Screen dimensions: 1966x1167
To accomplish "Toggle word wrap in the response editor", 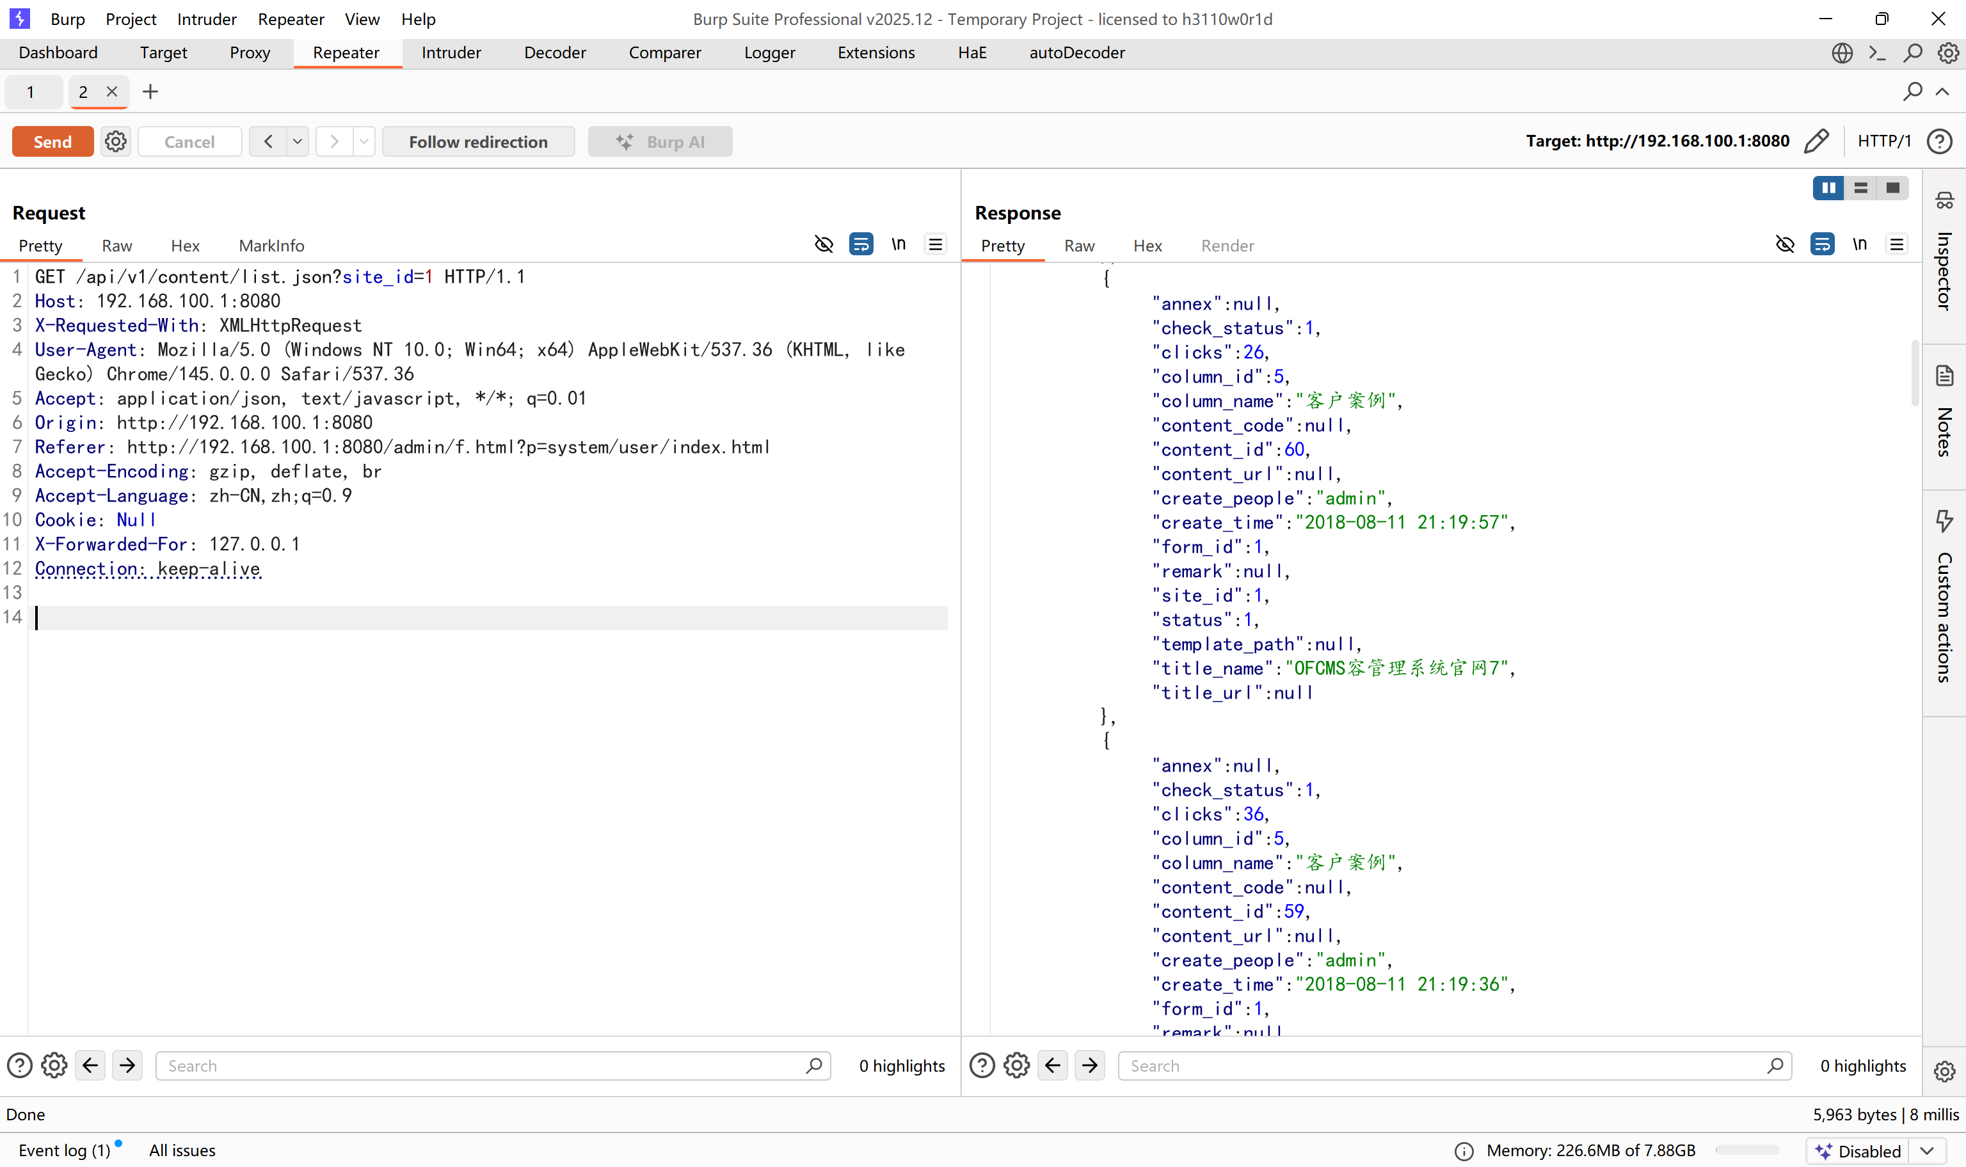I will pyautogui.click(x=1822, y=244).
